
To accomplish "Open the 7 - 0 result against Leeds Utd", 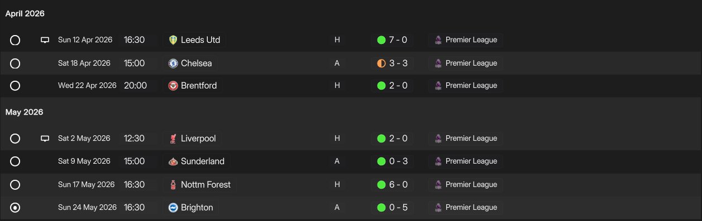I will coord(392,40).
